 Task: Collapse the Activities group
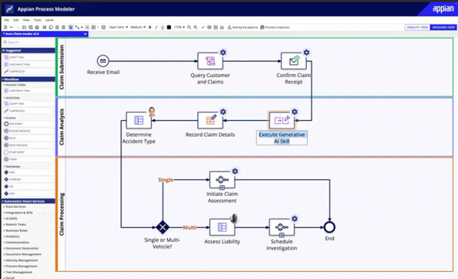point(12,98)
